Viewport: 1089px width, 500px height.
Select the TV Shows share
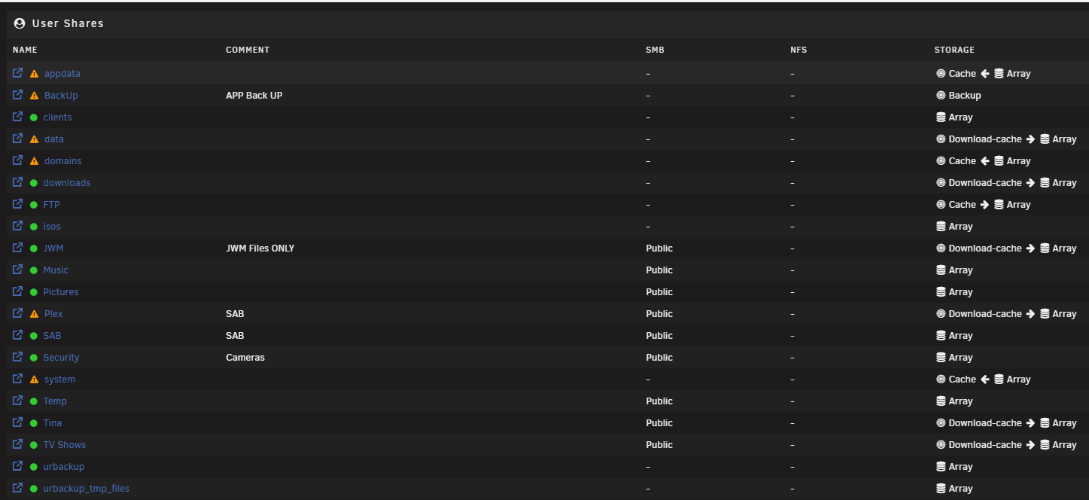[65, 445]
